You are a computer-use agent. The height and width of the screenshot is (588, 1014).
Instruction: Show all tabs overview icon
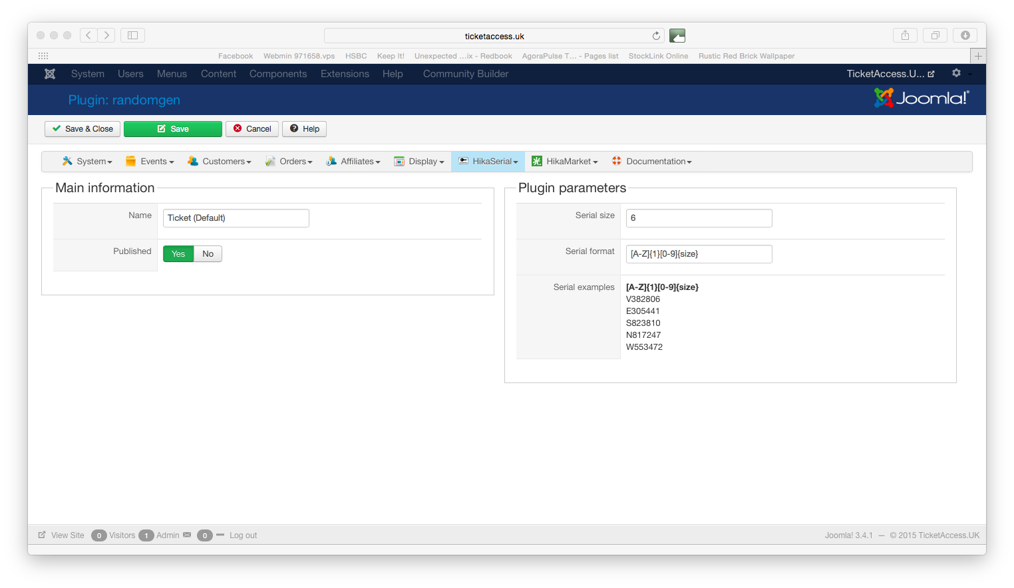pos(935,35)
